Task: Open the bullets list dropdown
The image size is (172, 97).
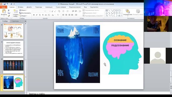Action: point(65,11)
